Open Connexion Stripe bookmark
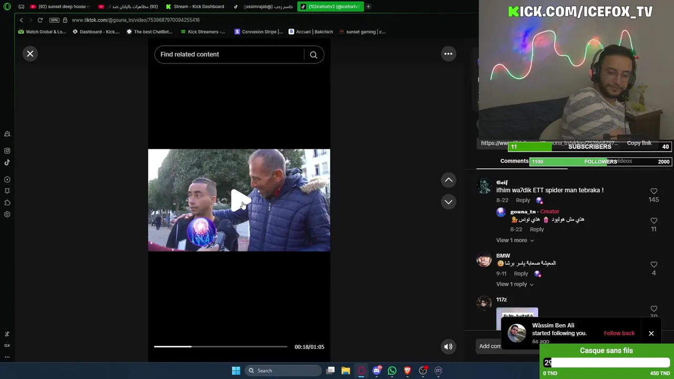 coord(259,32)
